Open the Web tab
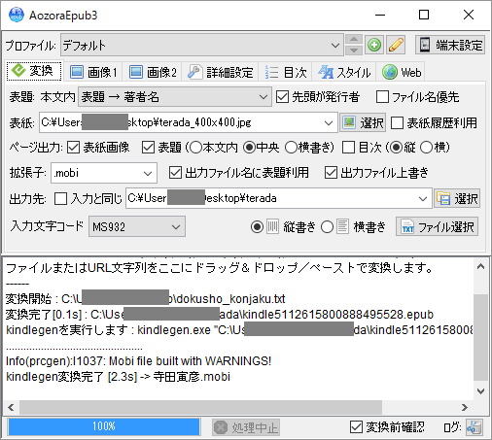The image size is (492, 440). point(402,72)
